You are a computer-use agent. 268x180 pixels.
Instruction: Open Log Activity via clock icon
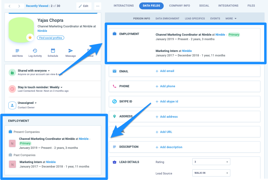(x=35, y=51)
